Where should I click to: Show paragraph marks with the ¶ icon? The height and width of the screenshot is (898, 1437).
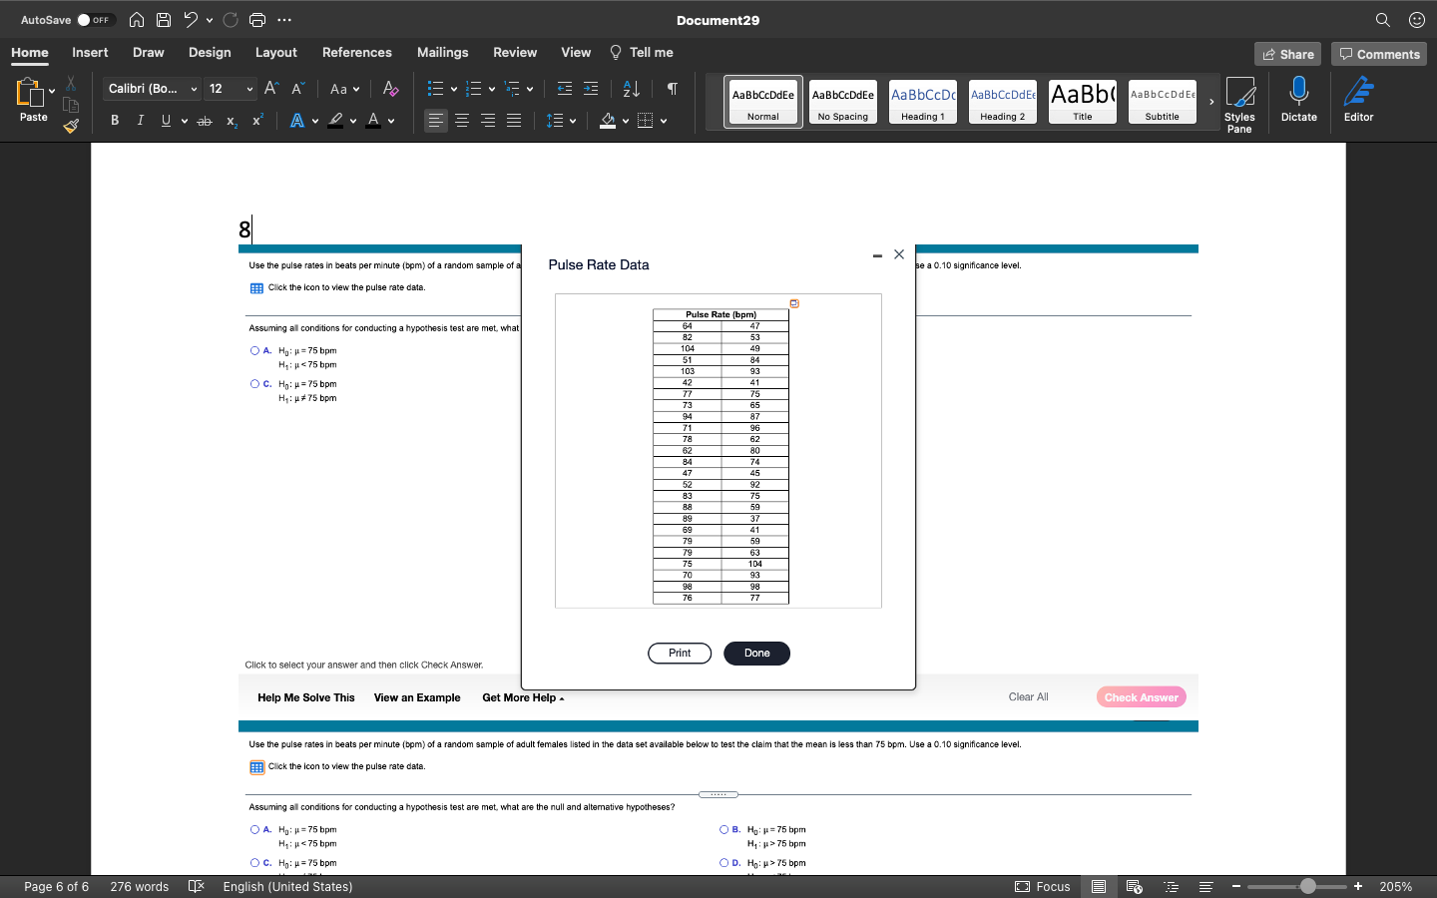(x=672, y=89)
